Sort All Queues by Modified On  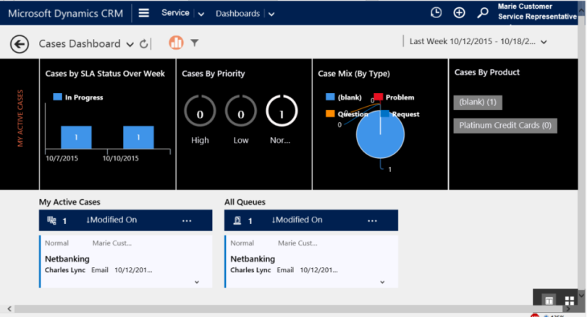tap(297, 220)
